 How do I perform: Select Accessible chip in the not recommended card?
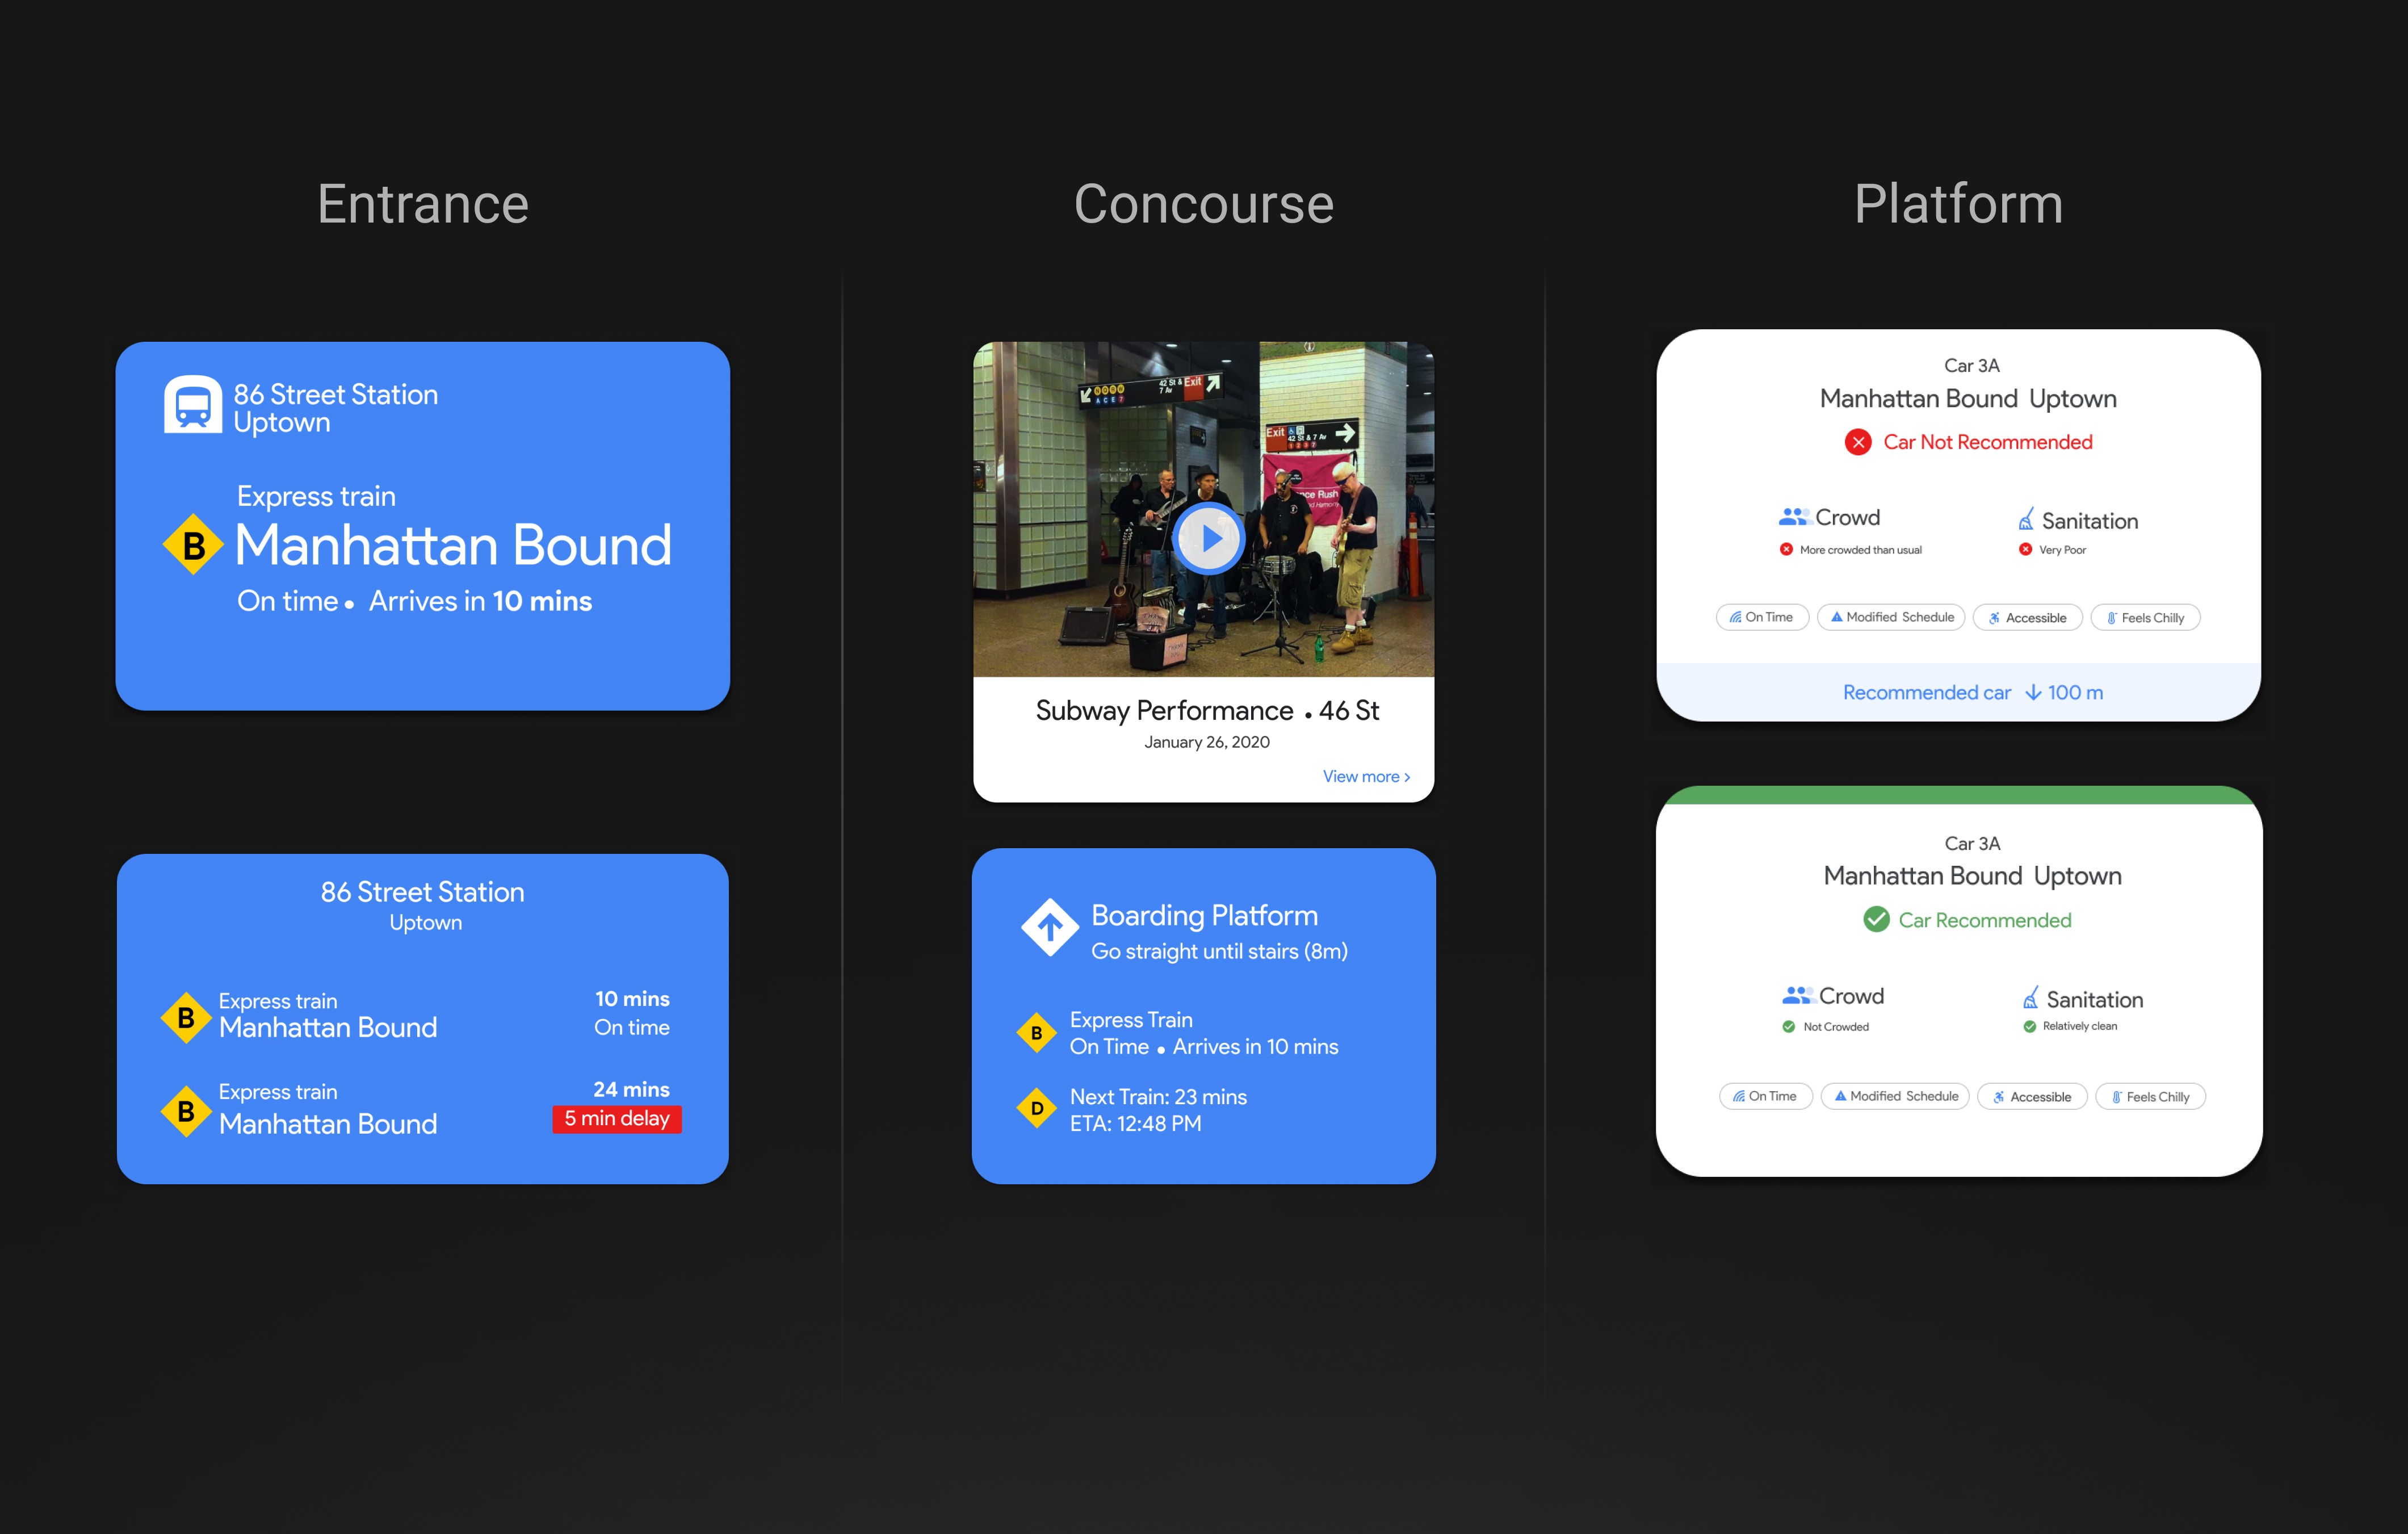pyautogui.click(x=2027, y=617)
